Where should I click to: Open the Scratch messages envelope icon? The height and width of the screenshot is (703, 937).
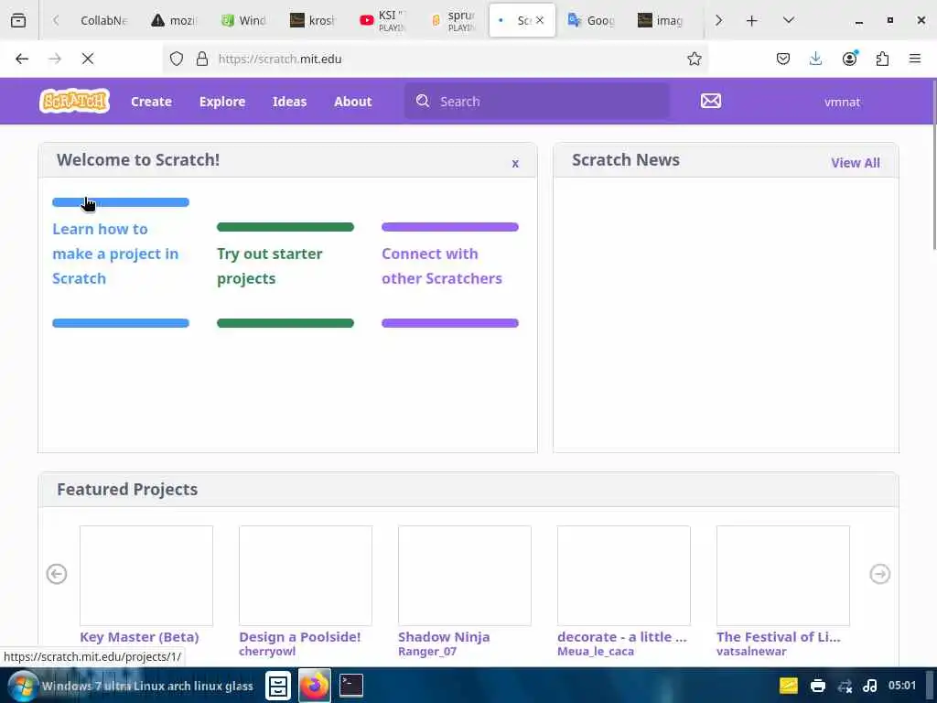[710, 101]
